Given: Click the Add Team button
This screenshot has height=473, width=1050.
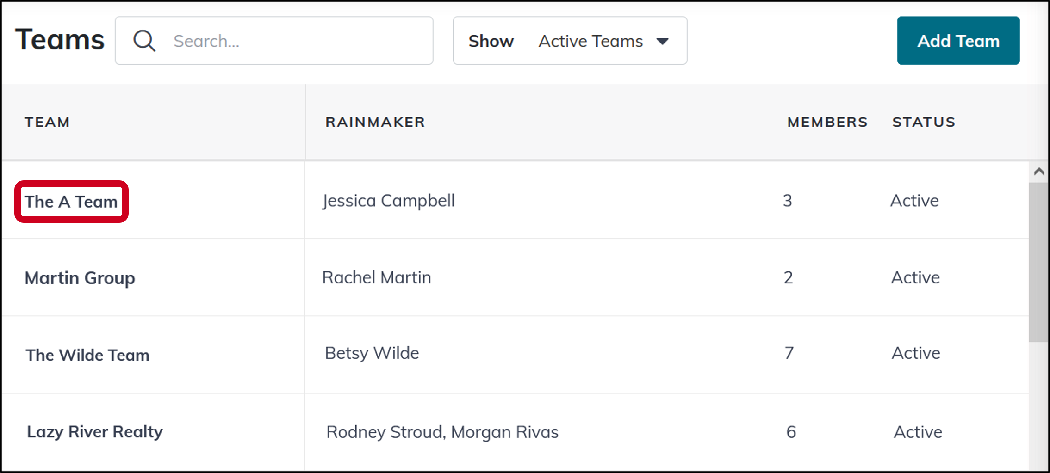Looking at the screenshot, I should pyautogui.click(x=958, y=40).
